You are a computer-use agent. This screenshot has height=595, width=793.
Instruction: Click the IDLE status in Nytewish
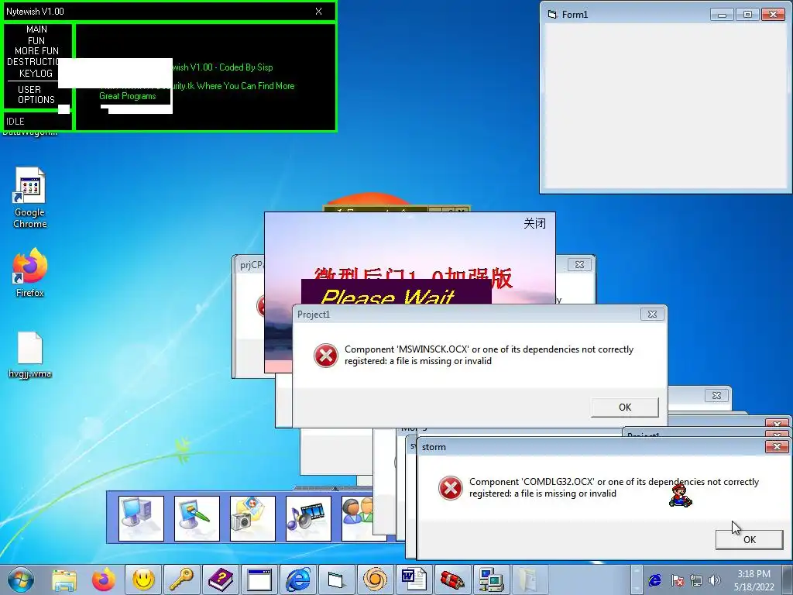(15, 122)
